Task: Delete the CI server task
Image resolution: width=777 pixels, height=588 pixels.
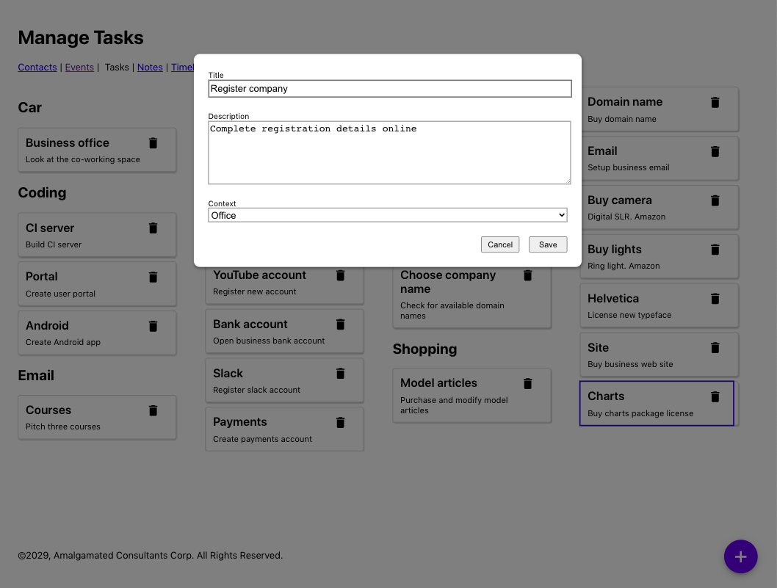Action: tap(153, 228)
